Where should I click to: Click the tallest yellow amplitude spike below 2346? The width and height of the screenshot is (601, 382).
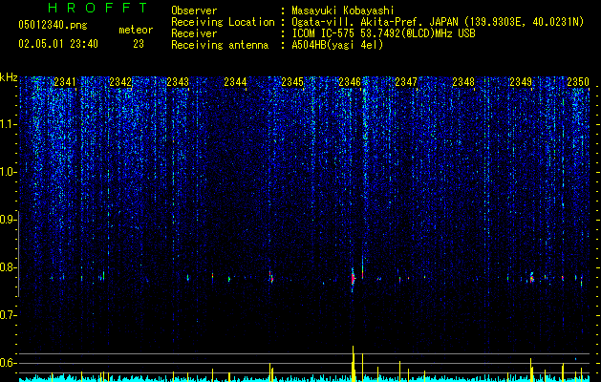pos(353,364)
